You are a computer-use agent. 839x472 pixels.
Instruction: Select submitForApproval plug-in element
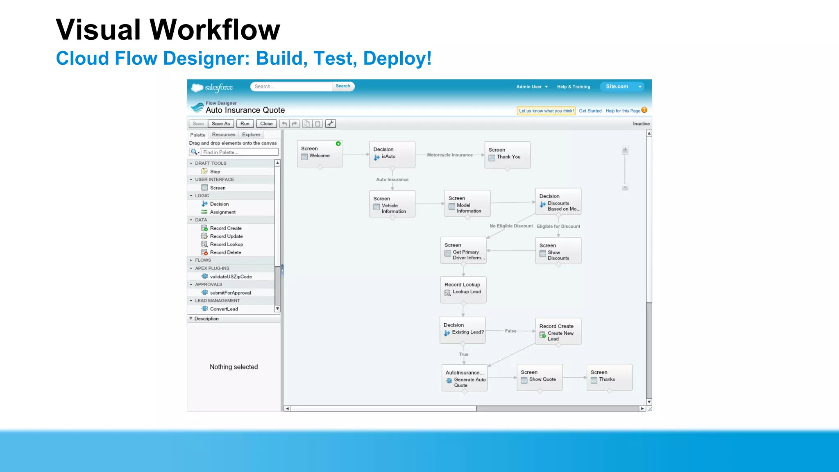(x=230, y=293)
